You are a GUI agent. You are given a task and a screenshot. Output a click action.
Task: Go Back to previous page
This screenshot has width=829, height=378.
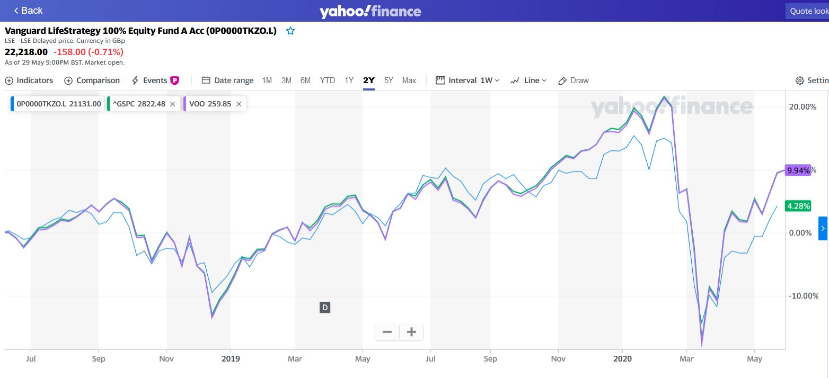(28, 11)
